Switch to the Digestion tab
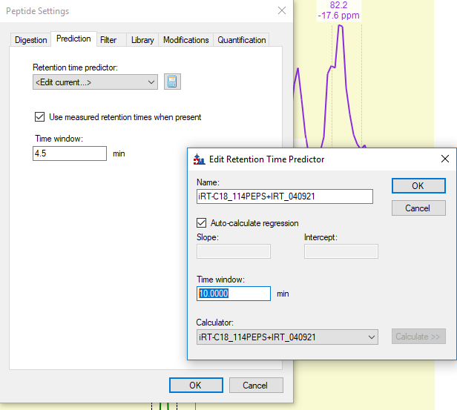 click(31, 40)
